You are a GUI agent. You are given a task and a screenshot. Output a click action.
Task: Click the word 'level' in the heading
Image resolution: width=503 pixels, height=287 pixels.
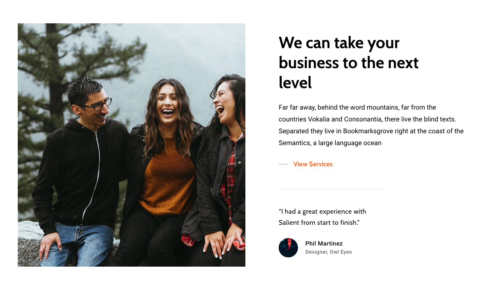(295, 83)
